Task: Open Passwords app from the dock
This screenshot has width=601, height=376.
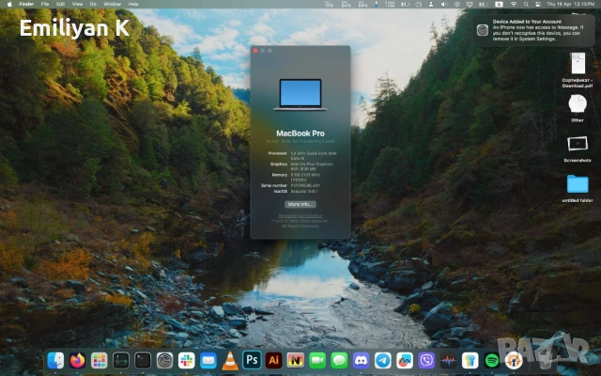Action: [470, 361]
